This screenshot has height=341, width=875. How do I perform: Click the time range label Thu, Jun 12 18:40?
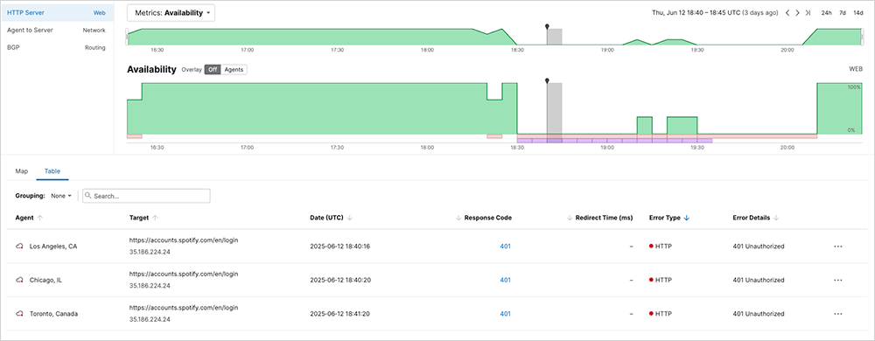click(716, 13)
